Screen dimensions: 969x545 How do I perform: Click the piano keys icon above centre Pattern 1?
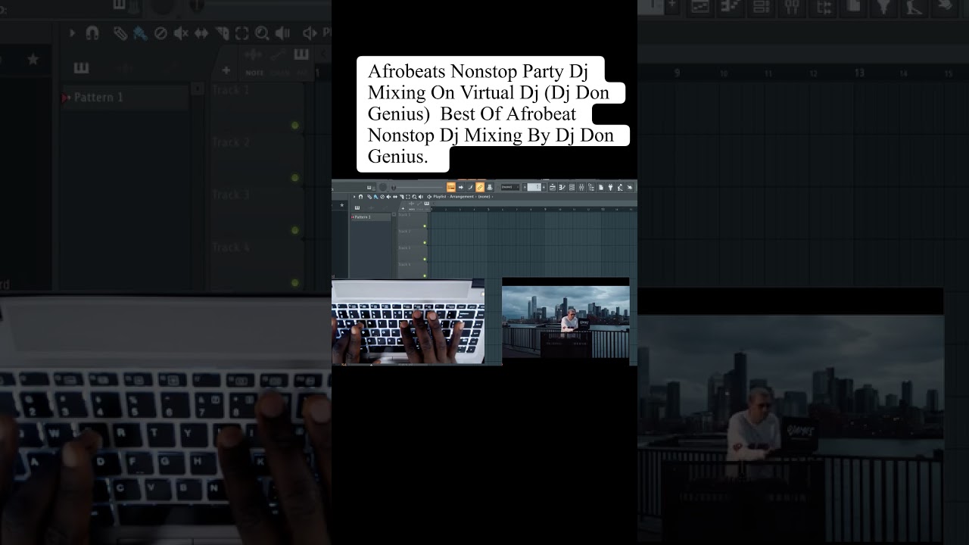pyautogui.click(x=357, y=208)
